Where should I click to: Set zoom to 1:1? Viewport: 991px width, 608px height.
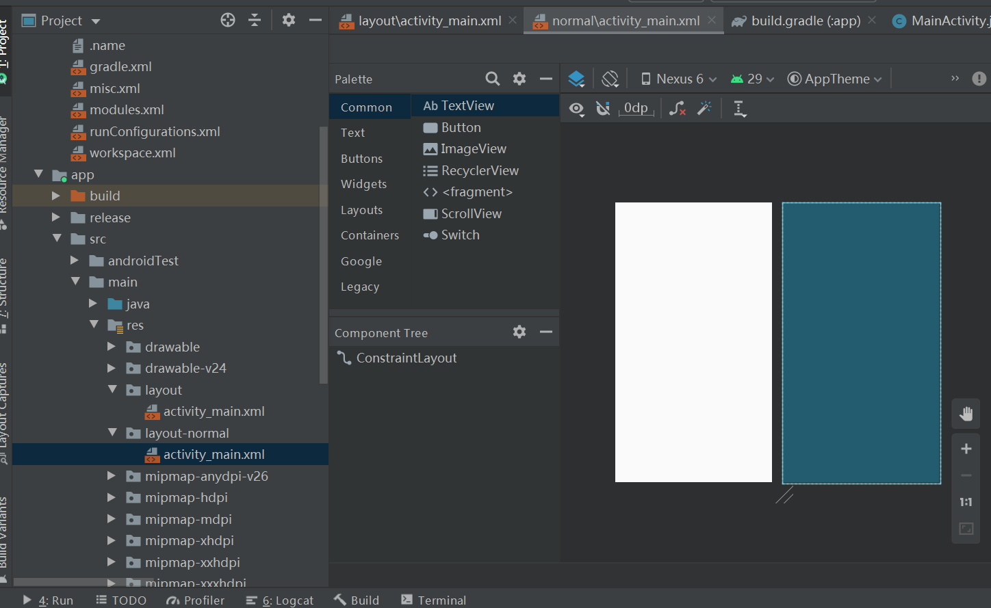click(966, 502)
